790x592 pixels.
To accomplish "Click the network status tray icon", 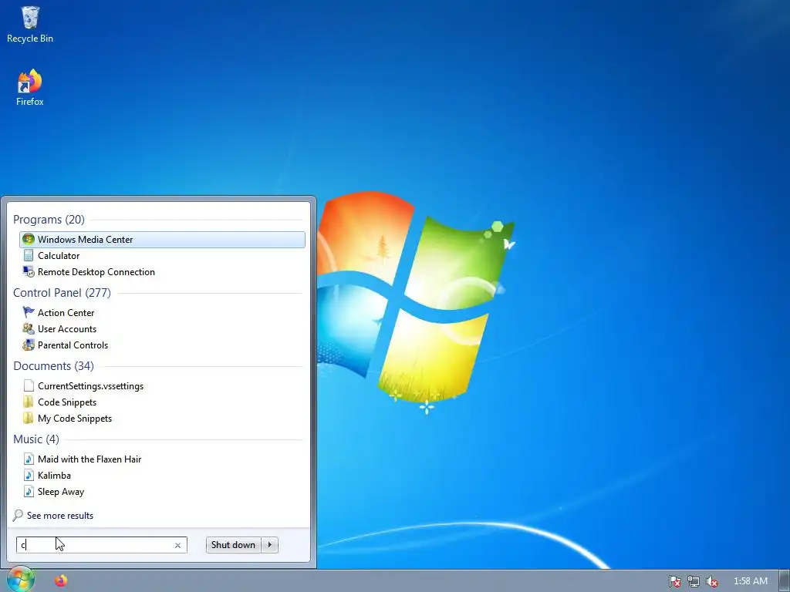I will coord(694,581).
